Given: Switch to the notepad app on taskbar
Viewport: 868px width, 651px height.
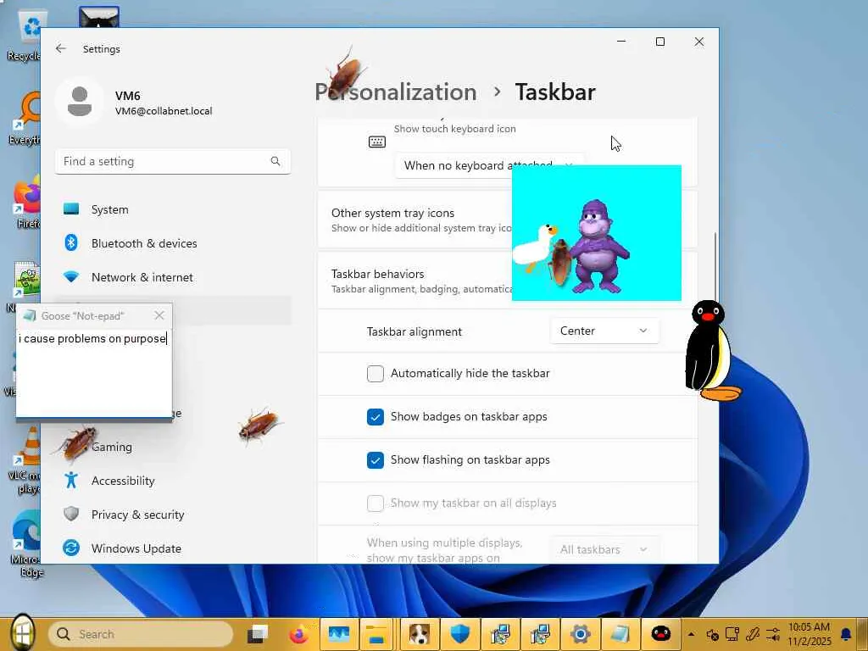Looking at the screenshot, I should pos(620,634).
